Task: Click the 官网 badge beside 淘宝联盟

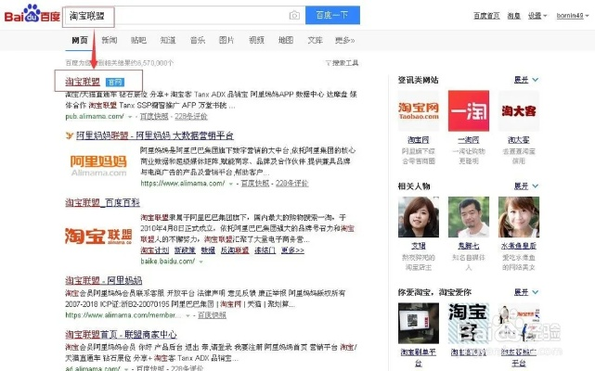Action: (114, 82)
